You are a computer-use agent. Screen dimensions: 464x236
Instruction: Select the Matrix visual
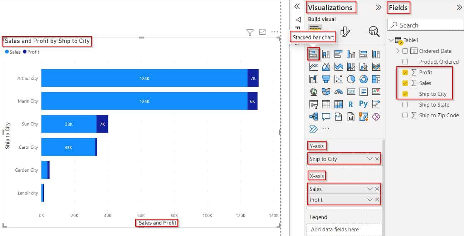(x=338, y=104)
